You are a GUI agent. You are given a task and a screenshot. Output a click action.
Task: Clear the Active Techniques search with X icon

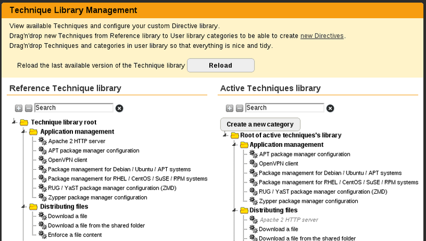coord(330,109)
